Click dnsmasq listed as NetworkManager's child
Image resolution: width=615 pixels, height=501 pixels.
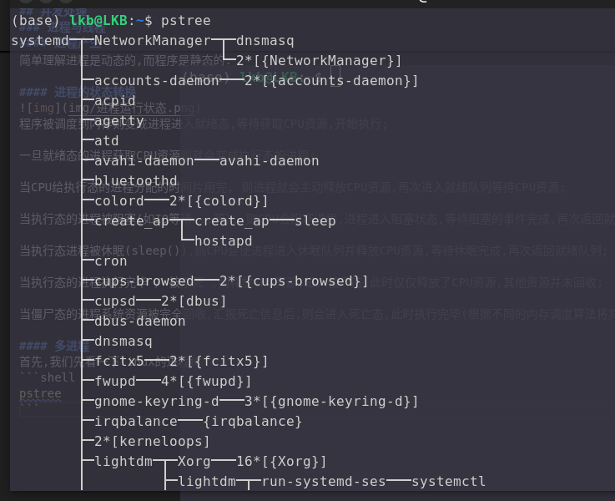click(265, 41)
